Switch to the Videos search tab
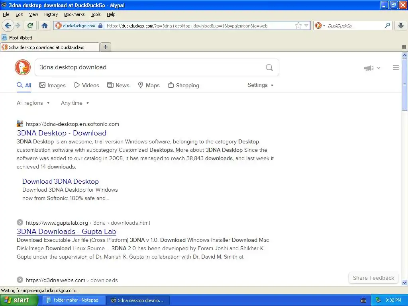This screenshot has width=408, height=306. [86, 85]
